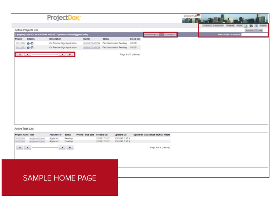Switch to the Recent Projects tab
Viewport: 273px width, 197px height.
[x=151, y=35]
